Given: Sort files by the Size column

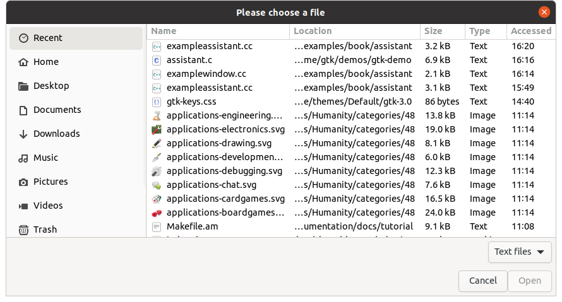Looking at the screenshot, I should 442,31.
